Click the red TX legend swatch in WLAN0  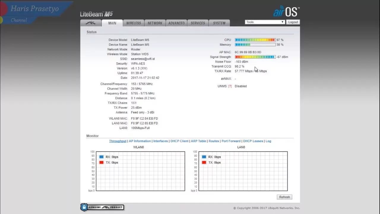(102, 163)
